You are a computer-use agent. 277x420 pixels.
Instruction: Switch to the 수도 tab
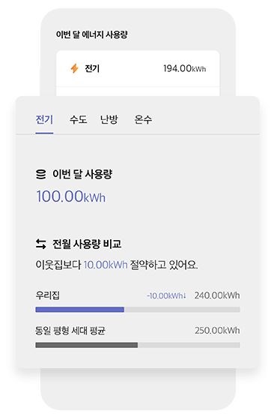pyautogui.click(x=79, y=119)
